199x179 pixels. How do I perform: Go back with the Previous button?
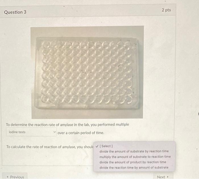[15, 176]
